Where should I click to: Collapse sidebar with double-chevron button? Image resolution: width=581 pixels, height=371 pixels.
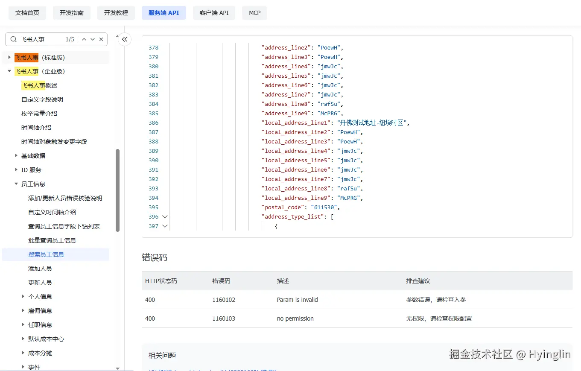tap(124, 39)
